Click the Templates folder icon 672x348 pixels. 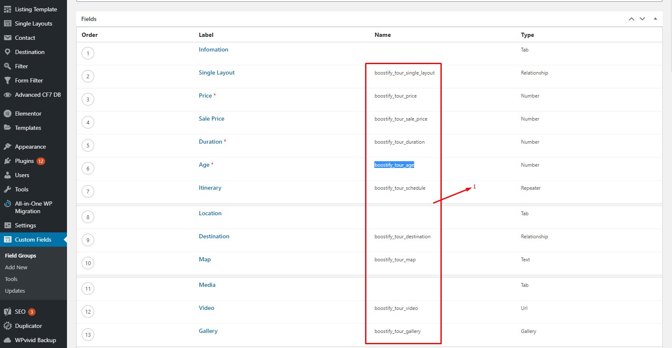(x=8, y=128)
